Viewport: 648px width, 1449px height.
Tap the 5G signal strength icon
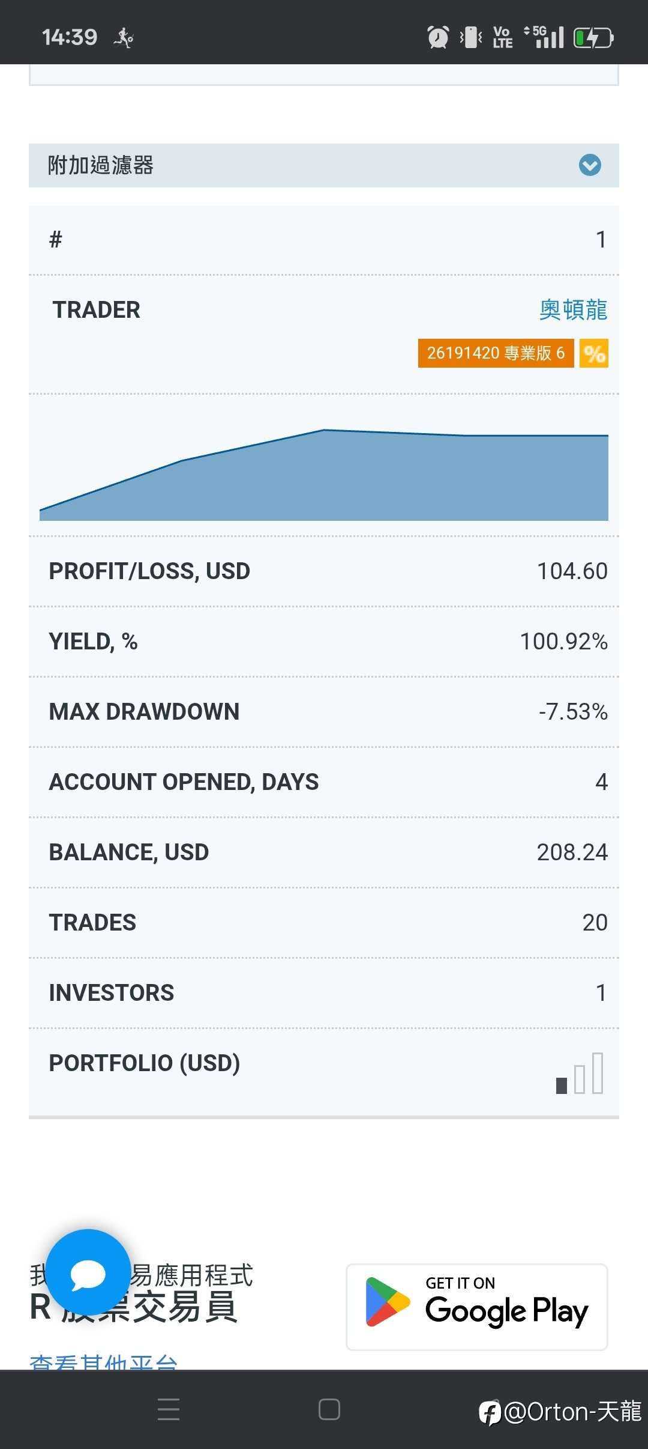[544, 37]
